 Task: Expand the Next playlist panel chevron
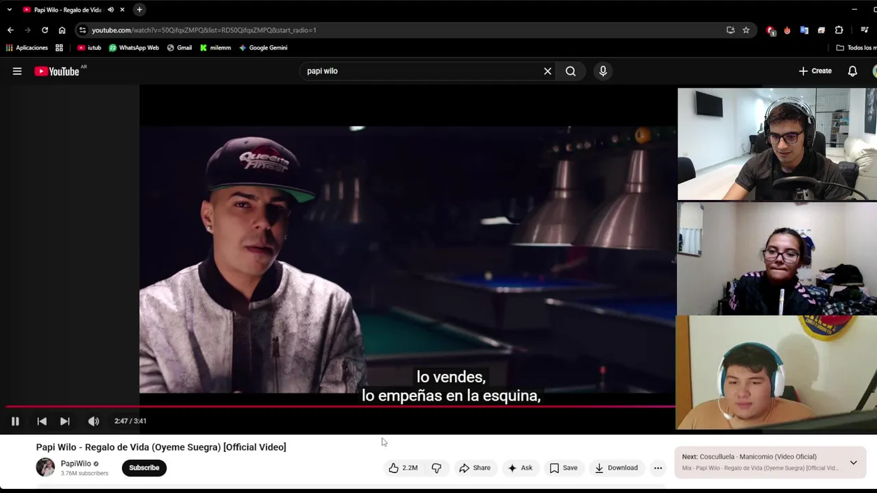[853, 463]
